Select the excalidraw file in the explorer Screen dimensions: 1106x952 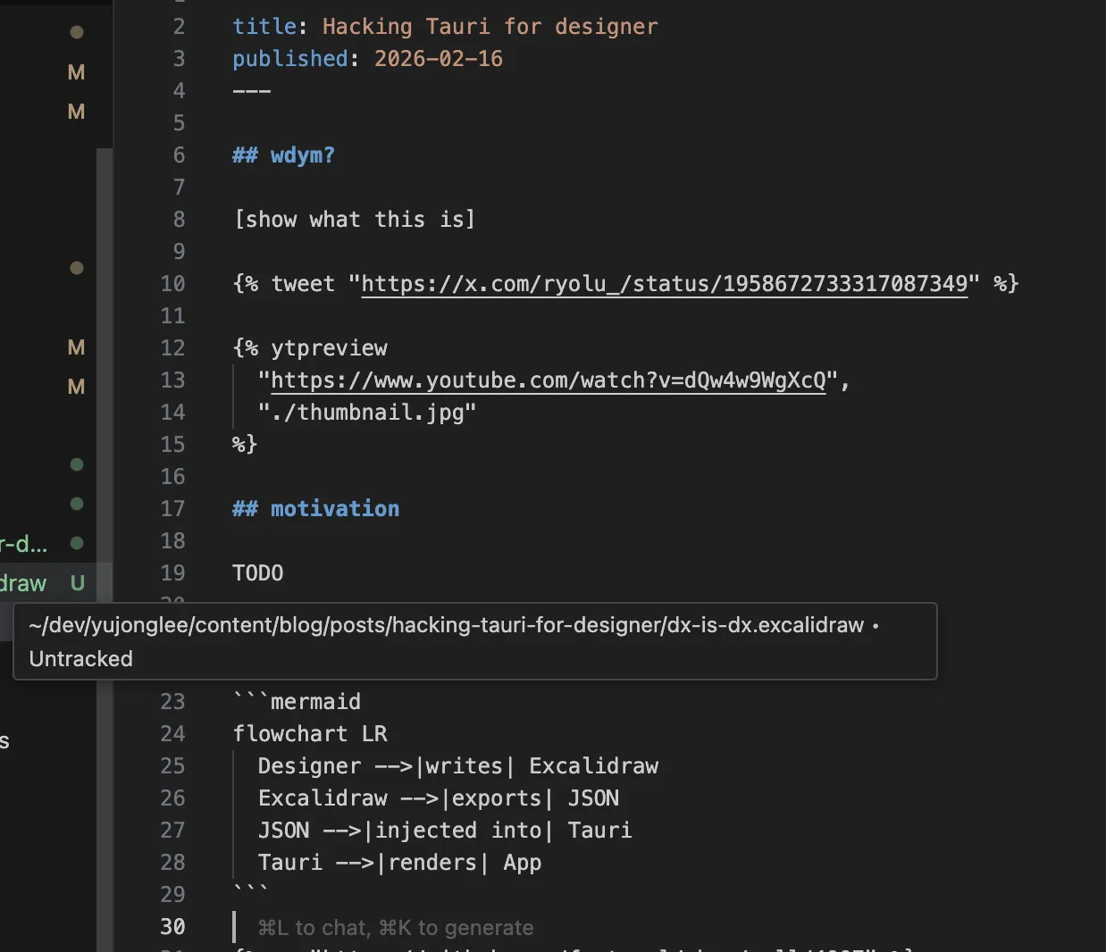tap(24, 583)
